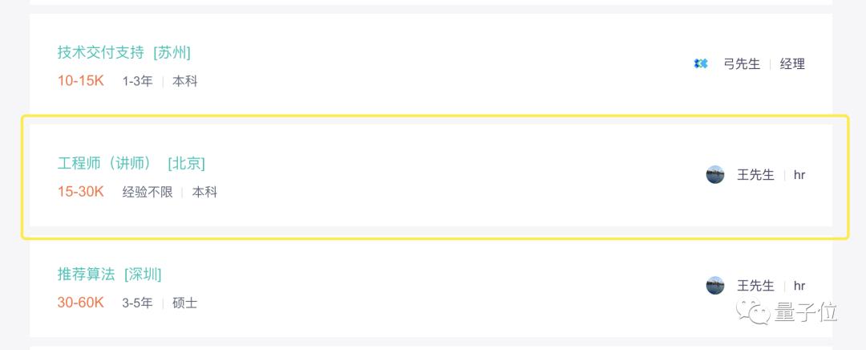Open the 推荐算法 job title
Image resolution: width=866 pixels, height=350 pixels.
[x=87, y=274]
